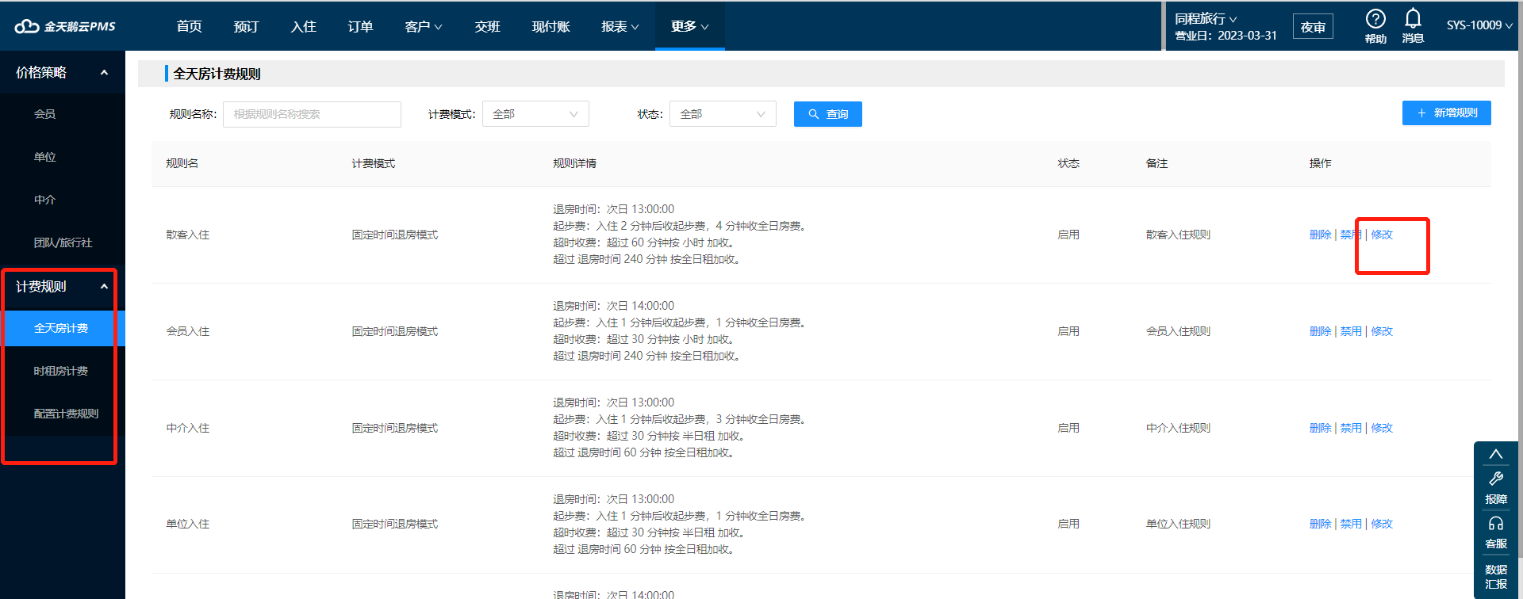1523x599 pixels.
Task: Click 首页 in top navigation
Action: pos(189,26)
